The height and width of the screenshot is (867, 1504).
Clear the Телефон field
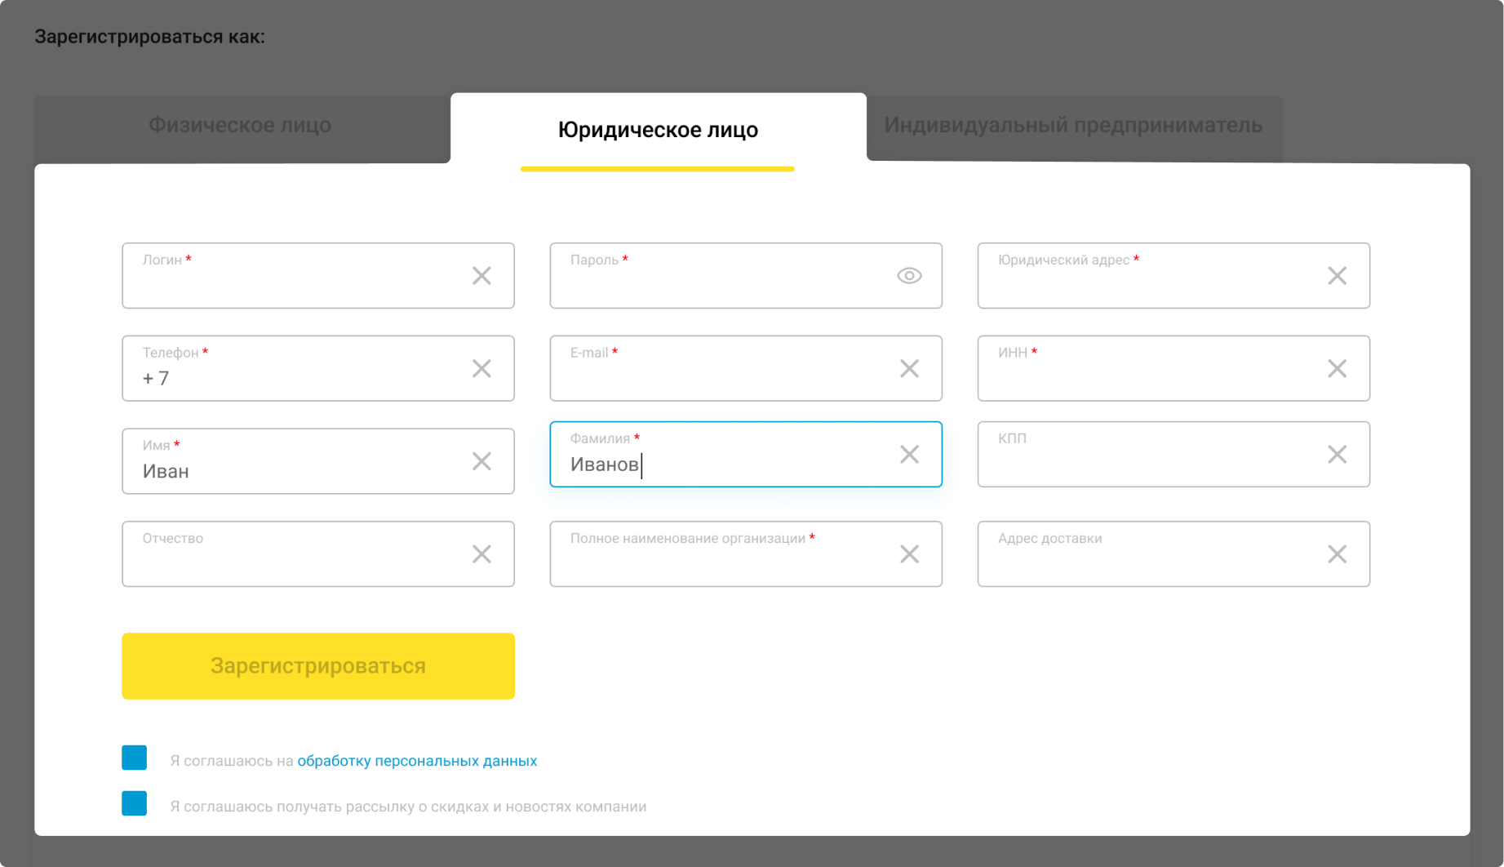tap(481, 368)
